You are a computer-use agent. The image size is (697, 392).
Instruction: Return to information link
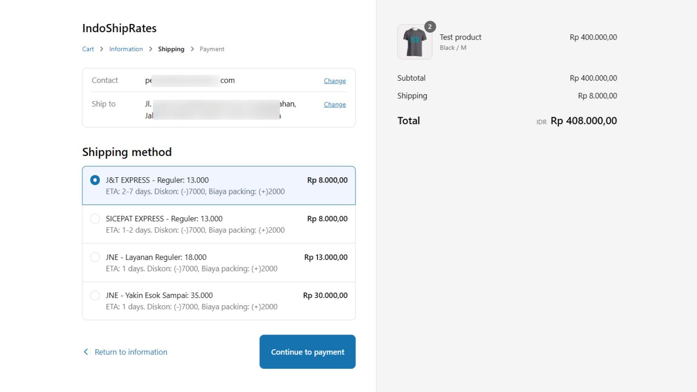click(131, 352)
